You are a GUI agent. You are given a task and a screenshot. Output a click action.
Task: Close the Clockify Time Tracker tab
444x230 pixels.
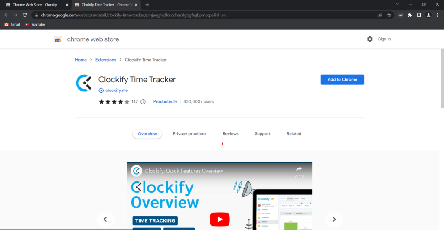(x=136, y=5)
